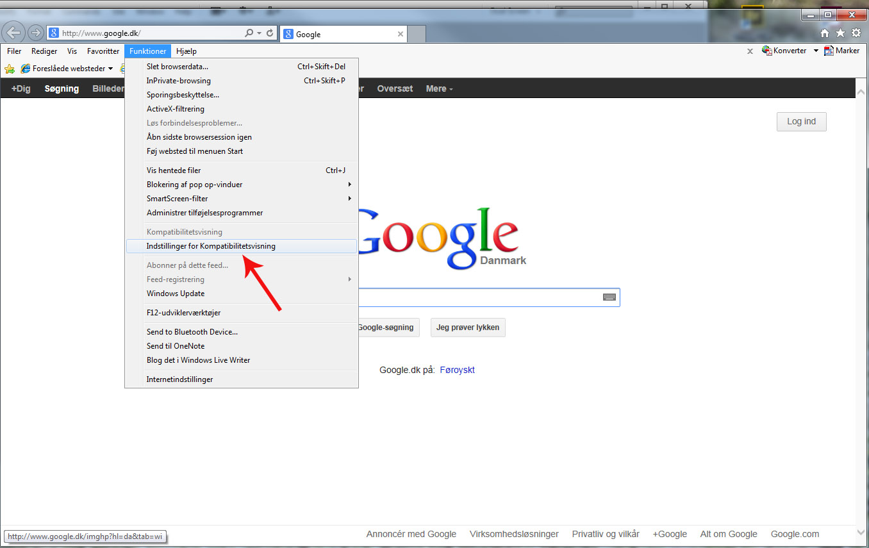Choose Internetindstillinger from the menu
Viewport: 869px width, 548px height.
[x=179, y=379]
